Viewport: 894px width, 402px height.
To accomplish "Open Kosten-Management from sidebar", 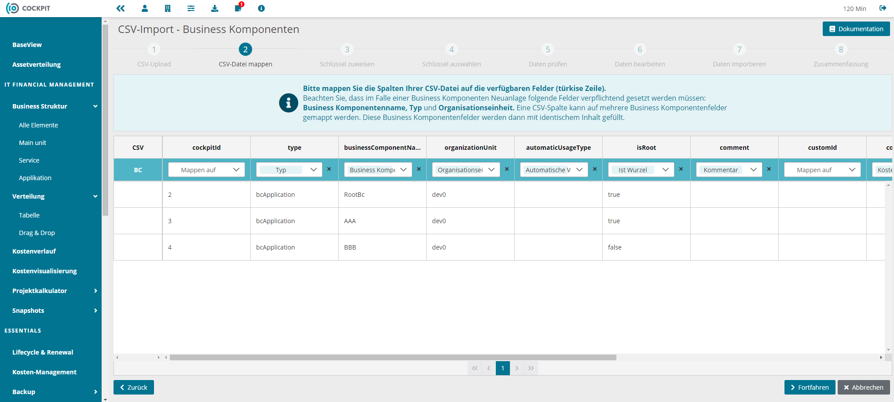I will (x=44, y=372).
